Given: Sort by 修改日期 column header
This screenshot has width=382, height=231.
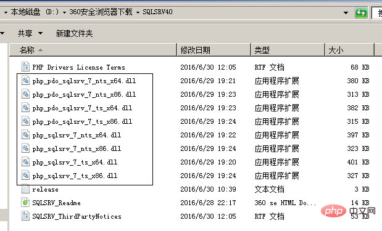Looking at the screenshot, I should point(214,50).
